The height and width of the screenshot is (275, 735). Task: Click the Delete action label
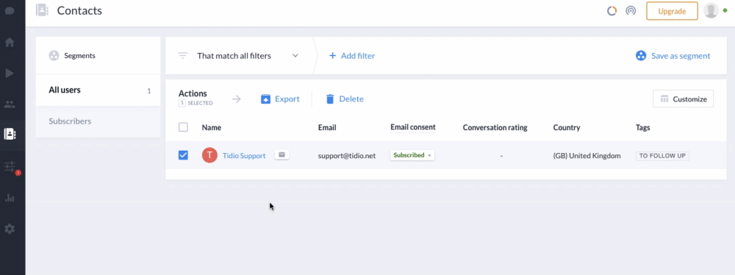pos(351,99)
